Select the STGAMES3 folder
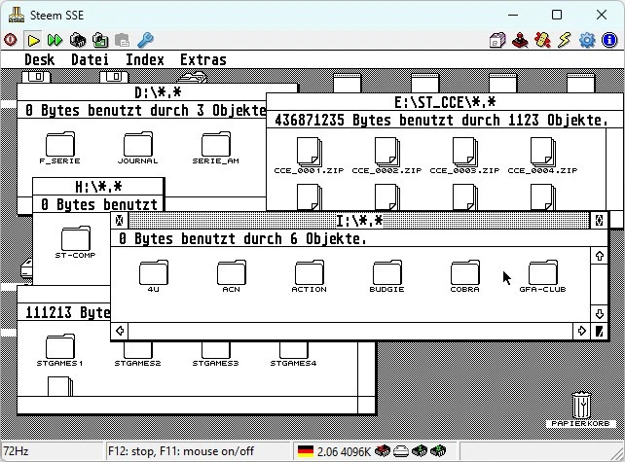The image size is (625, 462). [x=216, y=354]
